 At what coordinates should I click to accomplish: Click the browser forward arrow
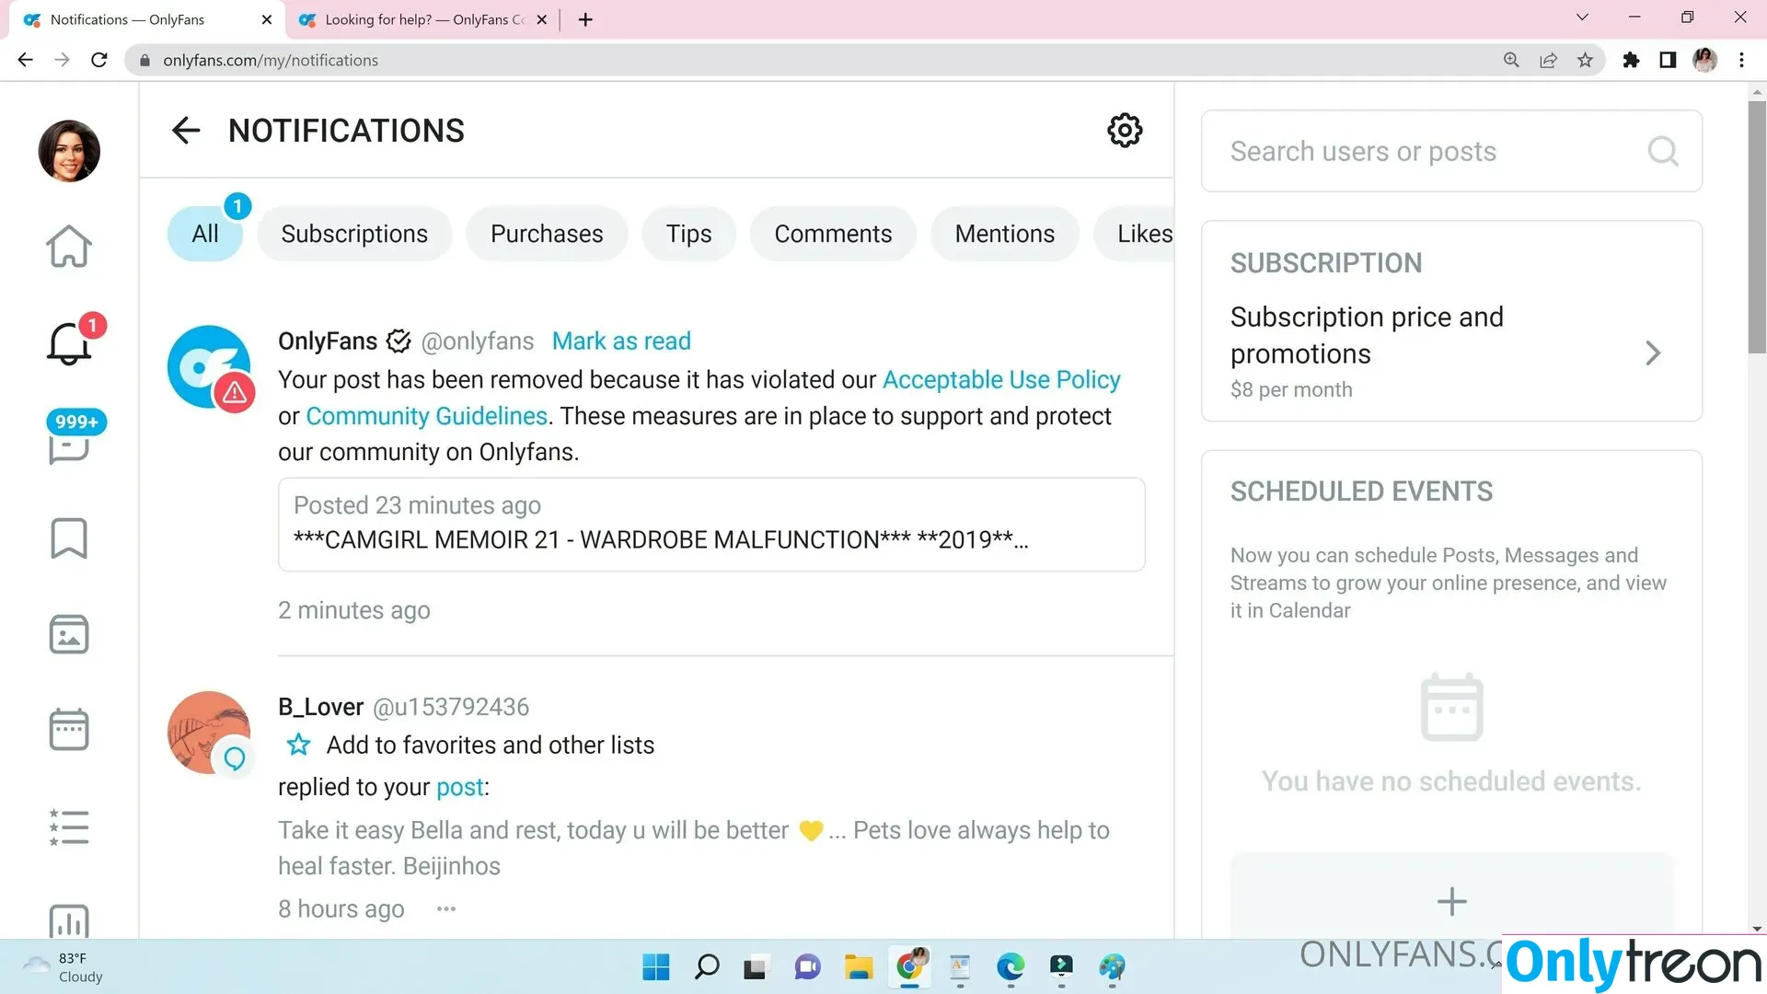62,60
